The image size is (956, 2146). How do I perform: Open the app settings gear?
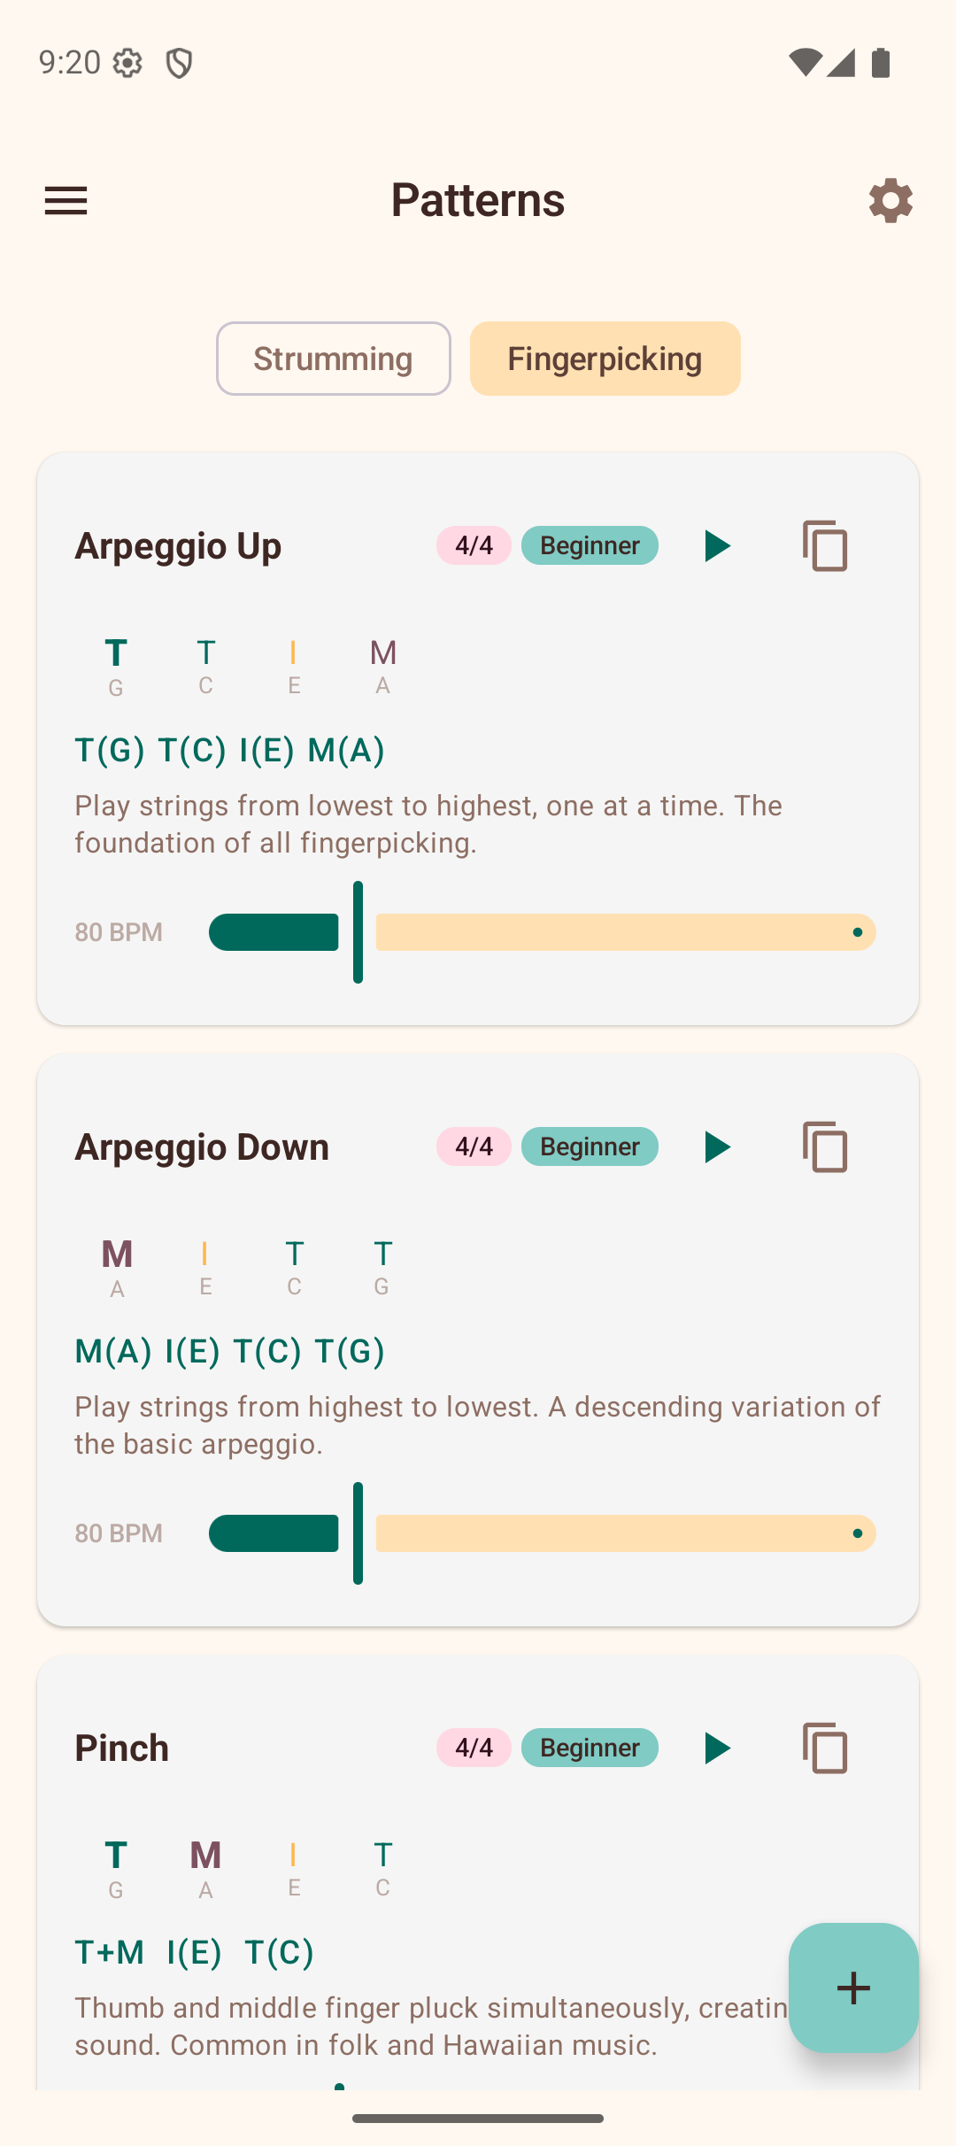tap(890, 201)
